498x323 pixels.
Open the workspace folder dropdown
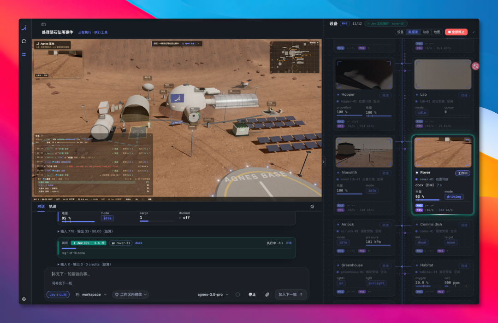click(91, 294)
